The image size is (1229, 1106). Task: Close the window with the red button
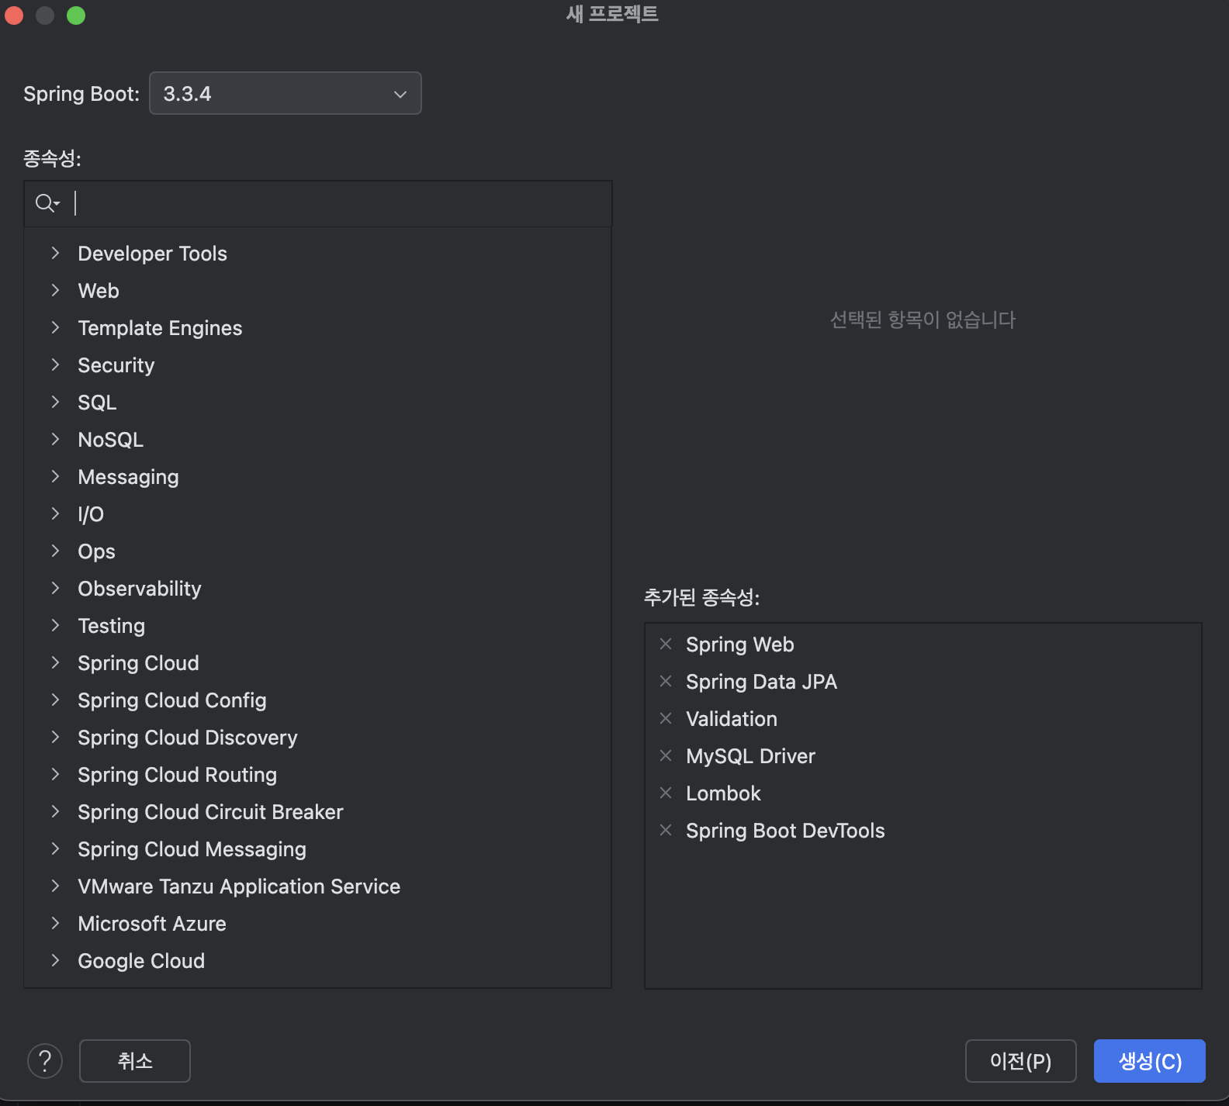pos(14,16)
